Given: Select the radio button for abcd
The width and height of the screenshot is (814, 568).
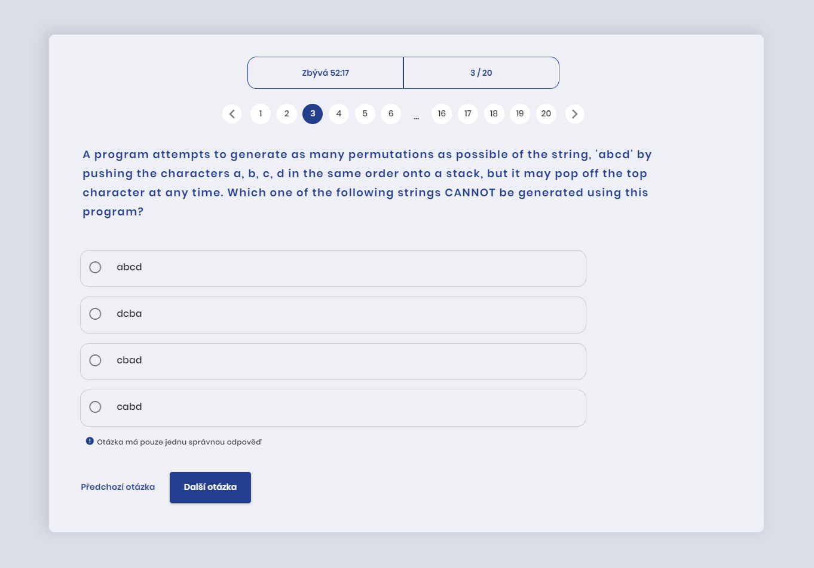Looking at the screenshot, I should [x=95, y=267].
